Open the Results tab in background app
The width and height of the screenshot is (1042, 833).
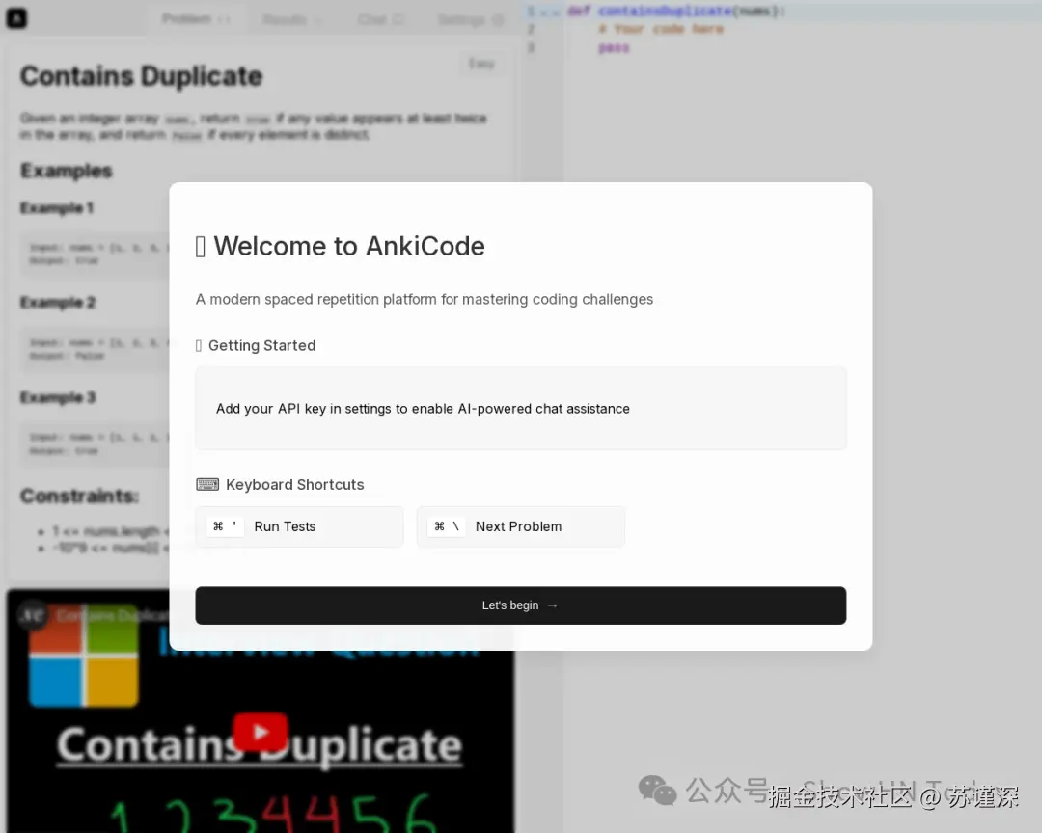point(291,19)
